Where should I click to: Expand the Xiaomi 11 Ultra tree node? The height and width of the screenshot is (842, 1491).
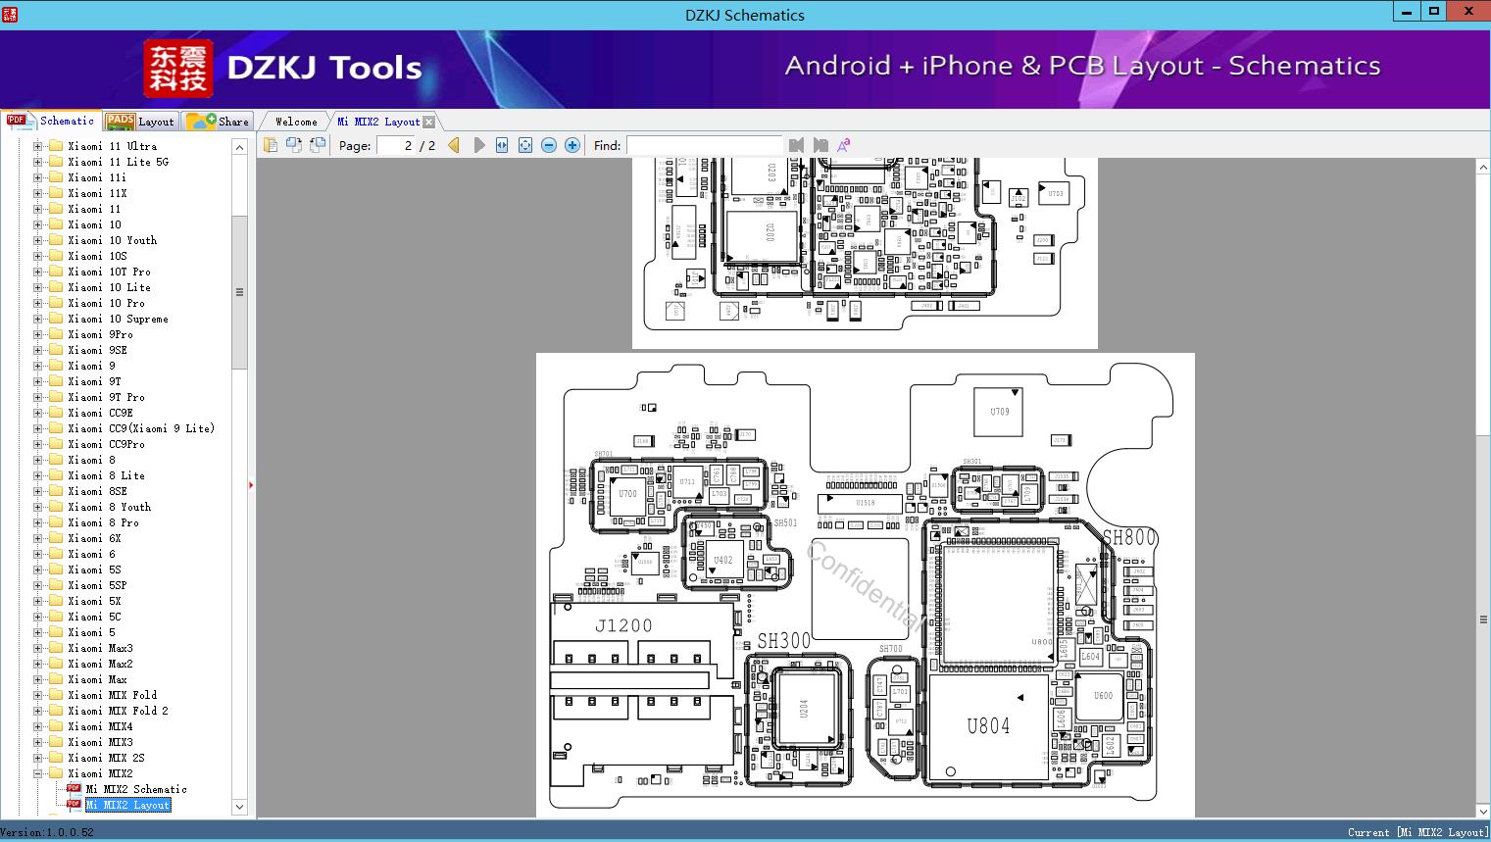pos(37,146)
